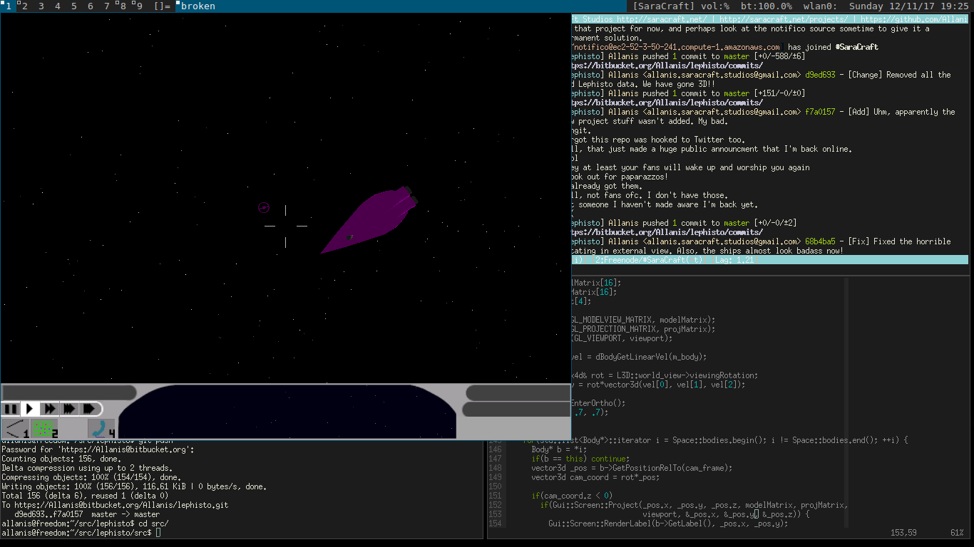
Task: Click the 'broken' window title in the bar
Action: [x=198, y=6]
